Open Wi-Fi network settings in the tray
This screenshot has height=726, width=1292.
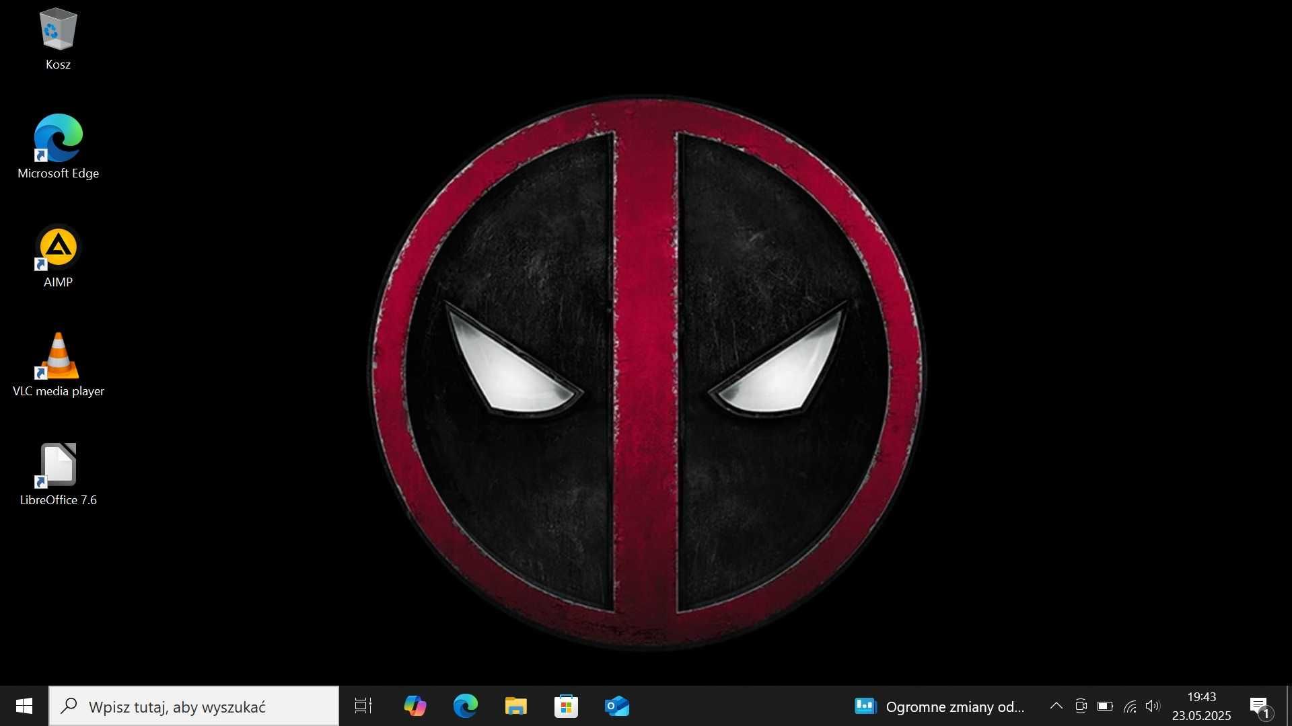(1130, 706)
